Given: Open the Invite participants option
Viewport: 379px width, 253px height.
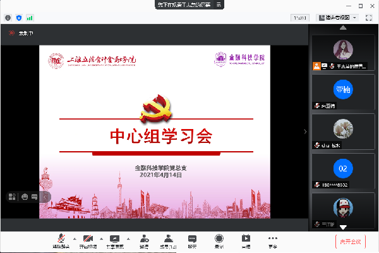Looking at the screenshot, I should pyautogui.click(x=145, y=239).
